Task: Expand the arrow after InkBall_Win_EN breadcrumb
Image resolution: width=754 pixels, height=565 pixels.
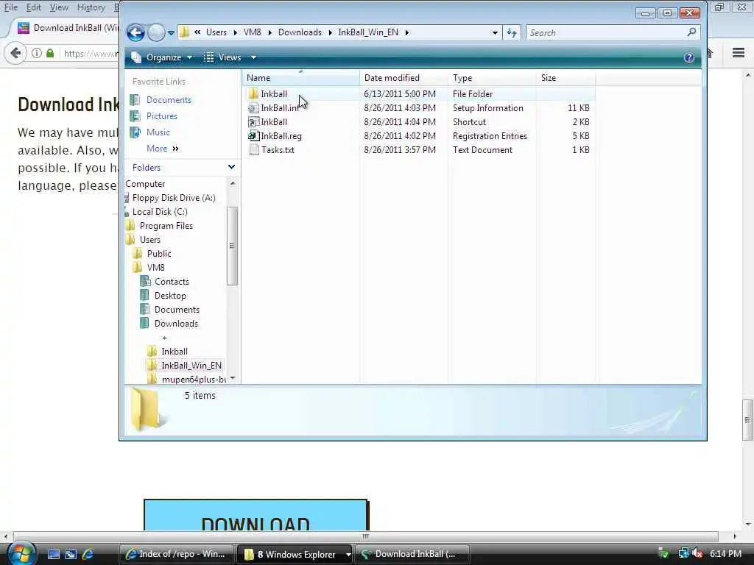Action: 406,32
